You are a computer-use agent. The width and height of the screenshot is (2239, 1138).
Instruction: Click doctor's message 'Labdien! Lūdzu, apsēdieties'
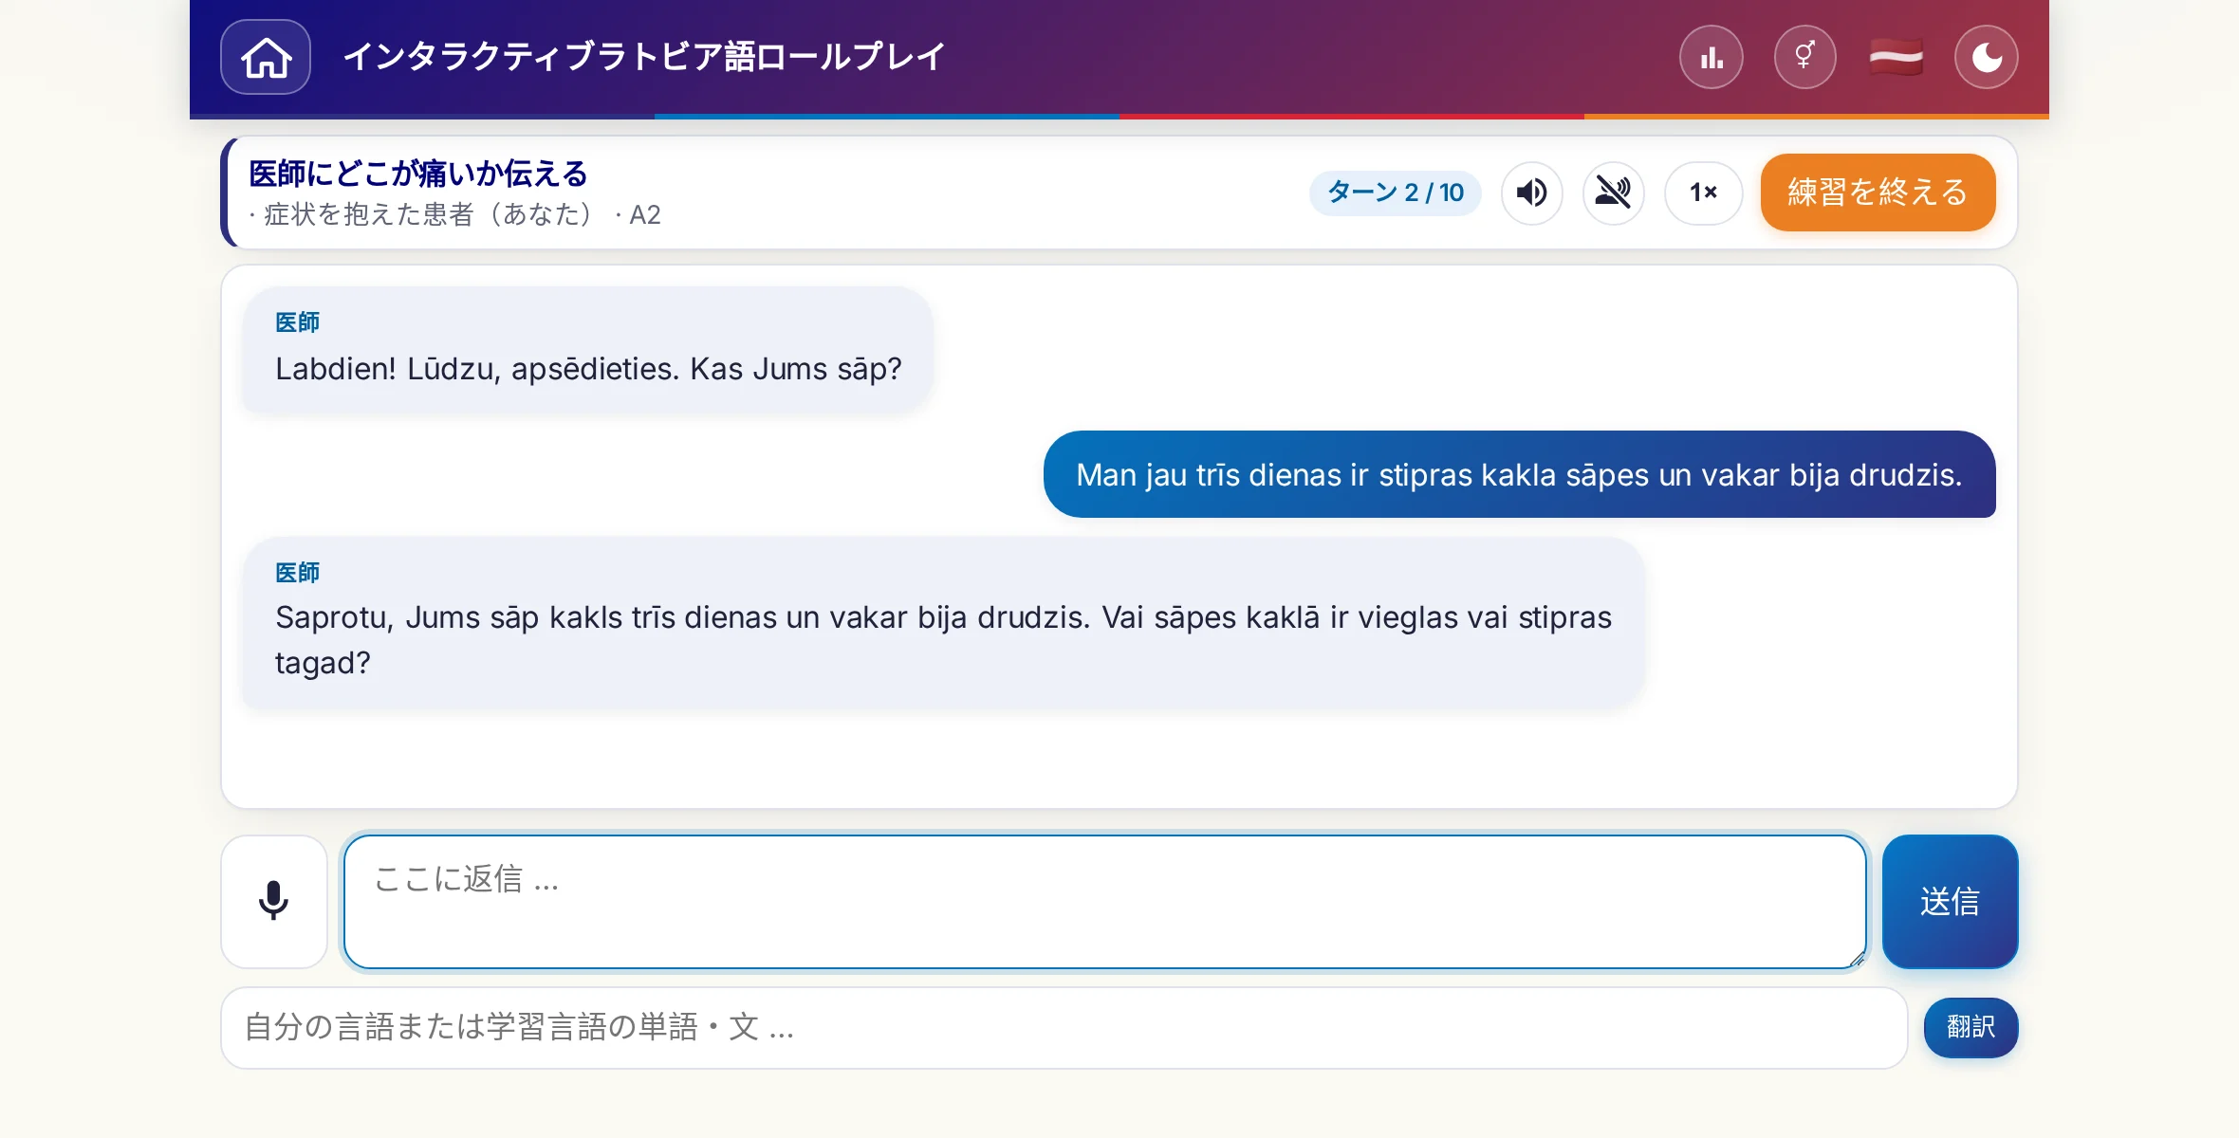587,350
